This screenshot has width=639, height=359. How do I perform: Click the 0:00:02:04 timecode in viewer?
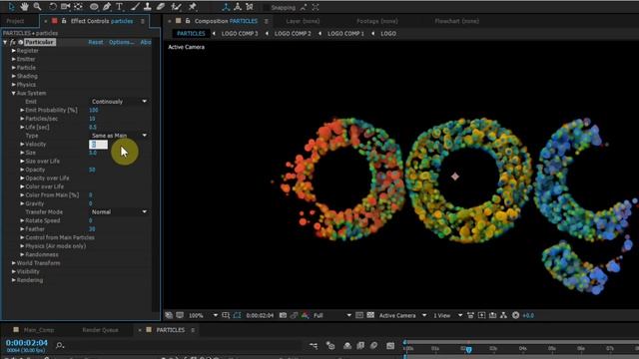[x=260, y=315]
